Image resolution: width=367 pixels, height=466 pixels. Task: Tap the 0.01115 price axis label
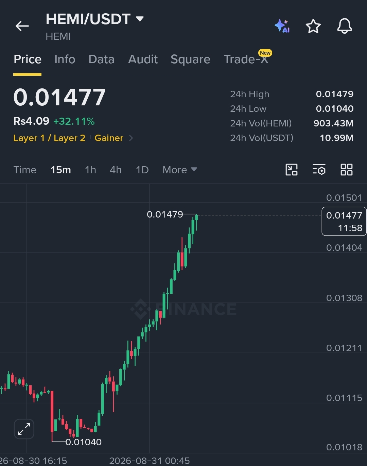[344, 398]
